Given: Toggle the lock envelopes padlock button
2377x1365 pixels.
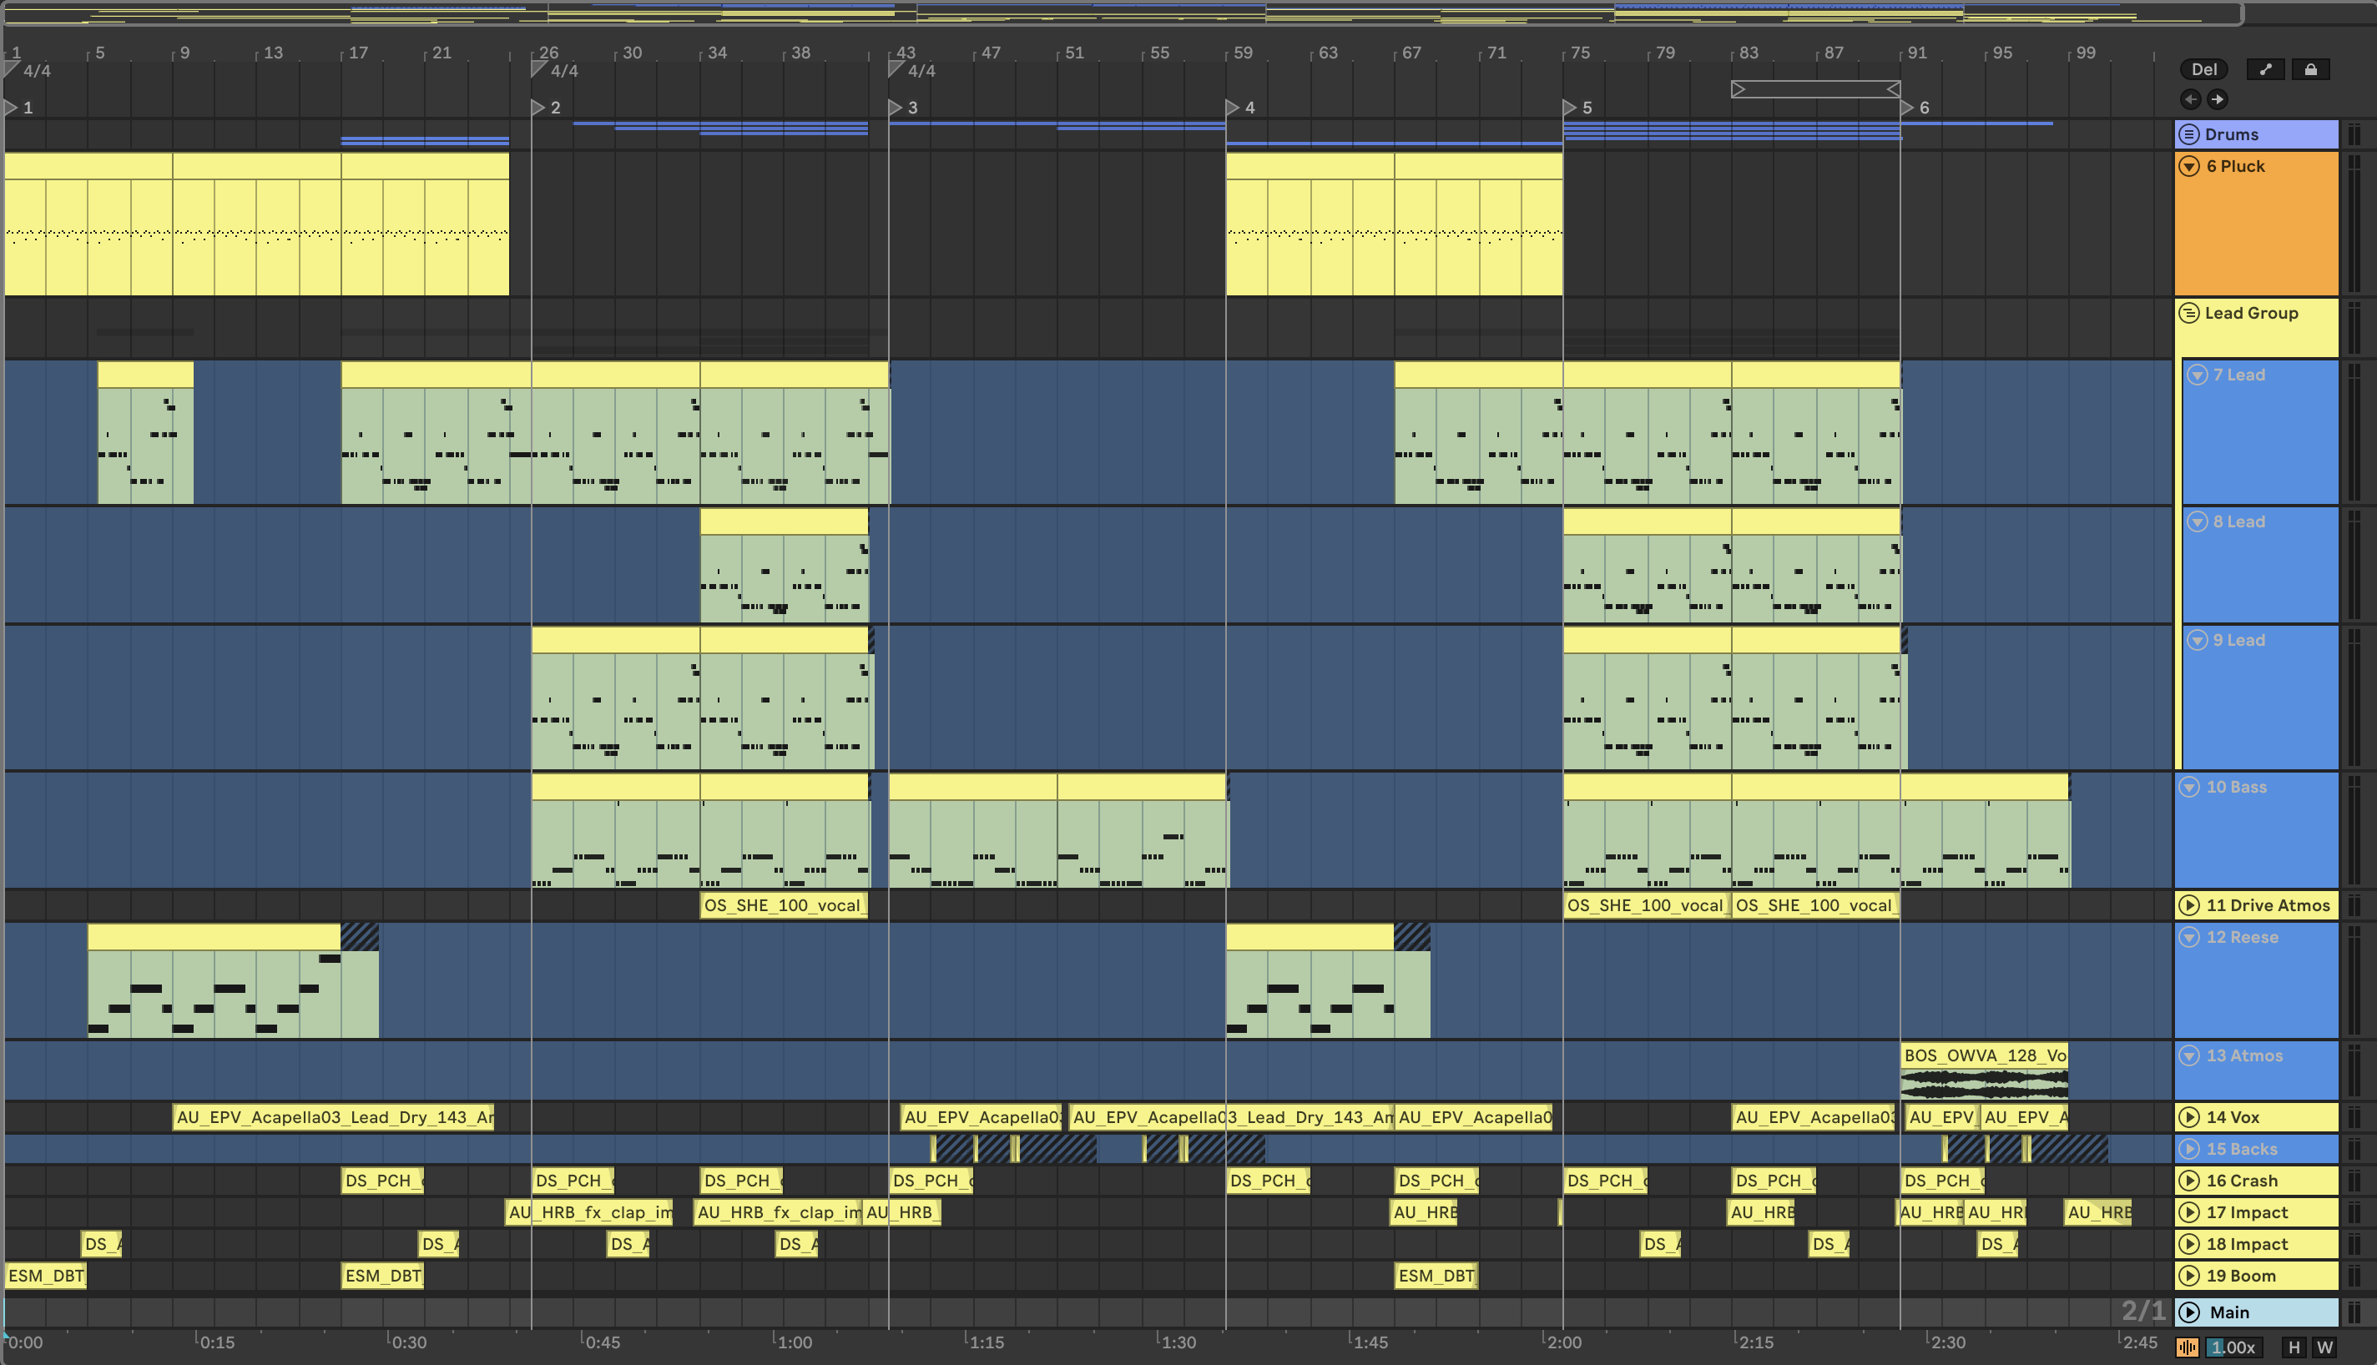Looking at the screenshot, I should [x=2310, y=69].
